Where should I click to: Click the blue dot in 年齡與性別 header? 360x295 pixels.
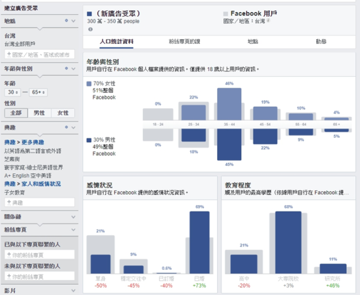65,68
